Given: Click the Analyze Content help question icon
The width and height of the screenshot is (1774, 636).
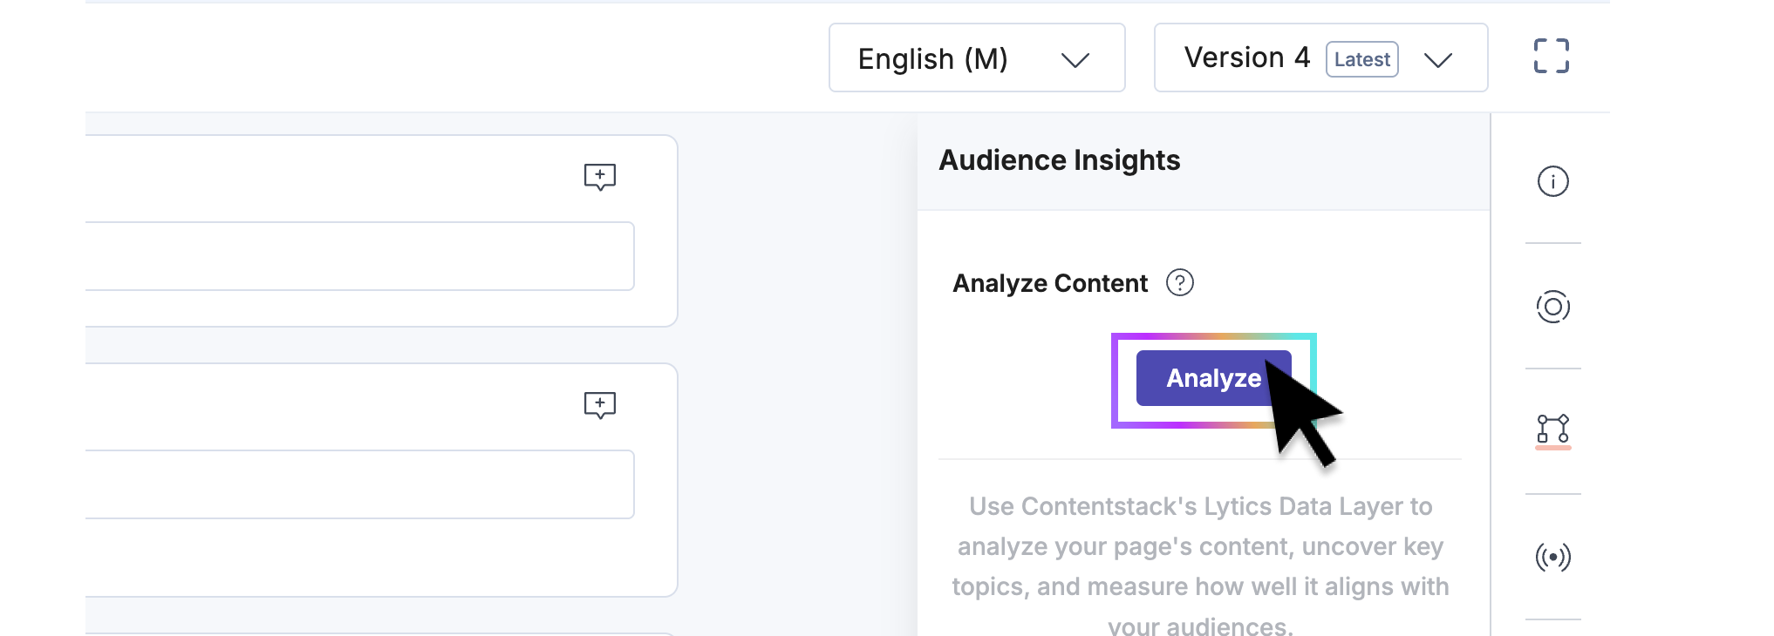Looking at the screenshot, I should [1179, 283].
